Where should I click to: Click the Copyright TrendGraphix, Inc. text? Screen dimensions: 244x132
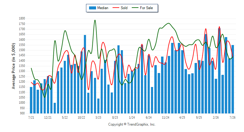click(x=132, y=124)
